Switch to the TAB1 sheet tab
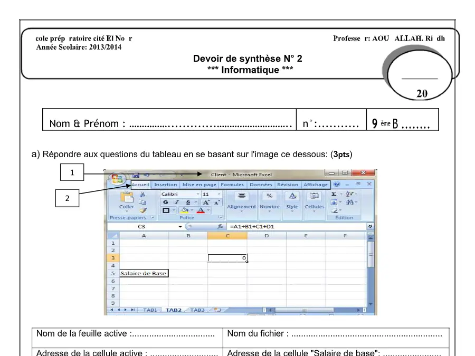475x356 pixels. [150, 310]
